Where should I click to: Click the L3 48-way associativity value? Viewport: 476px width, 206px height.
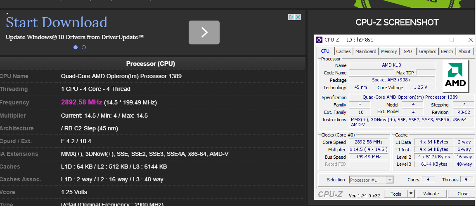point(464,164)
